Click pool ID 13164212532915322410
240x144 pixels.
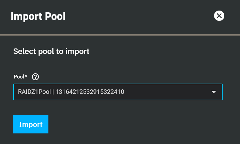click(x=90, y=92)
